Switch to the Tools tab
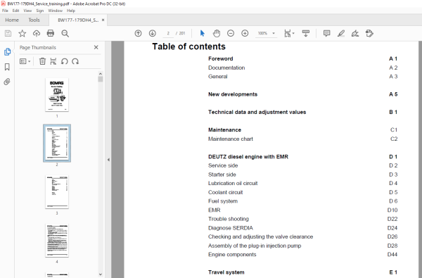Image resolution: width=422 pixels, height=278 pixels. click(x=34, y=20)
